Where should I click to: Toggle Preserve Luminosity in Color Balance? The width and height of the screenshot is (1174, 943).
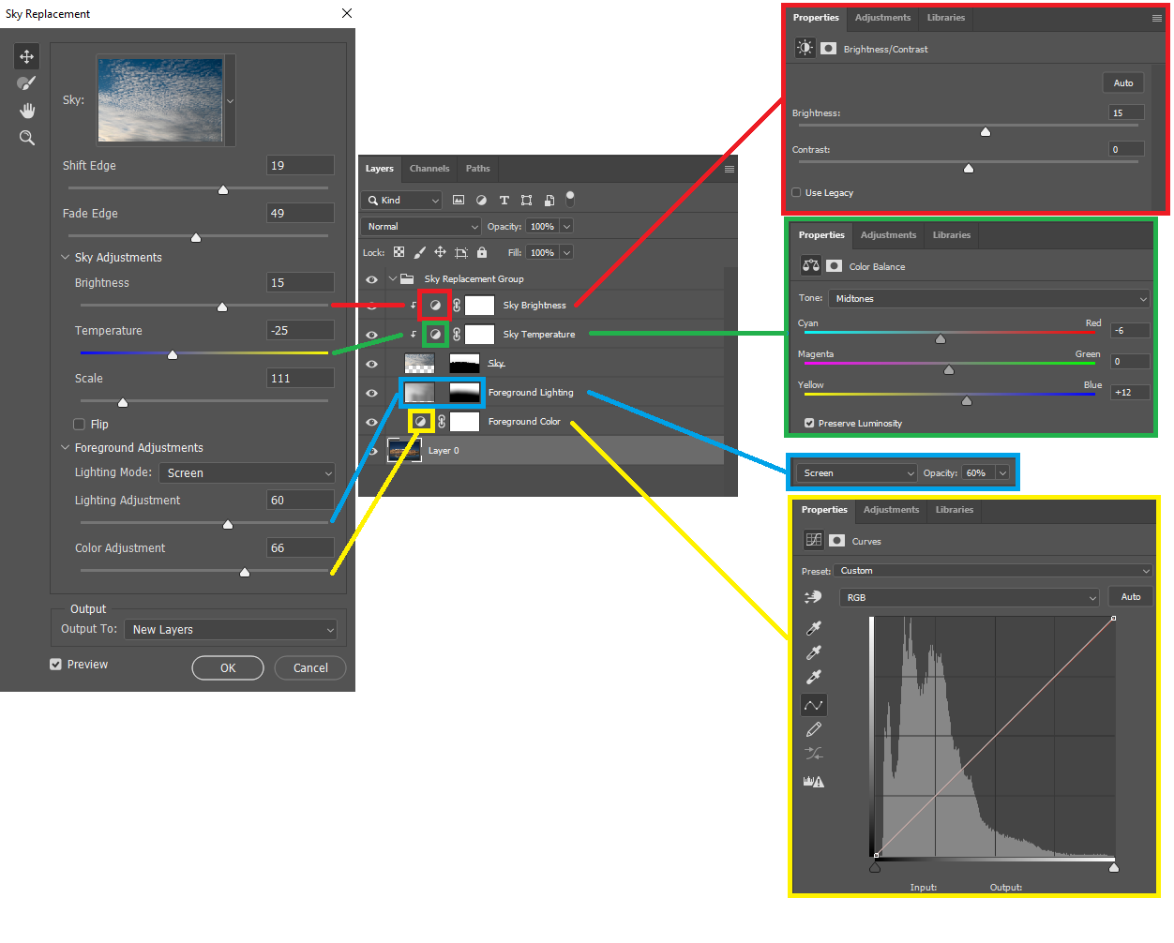pos(809,424)
